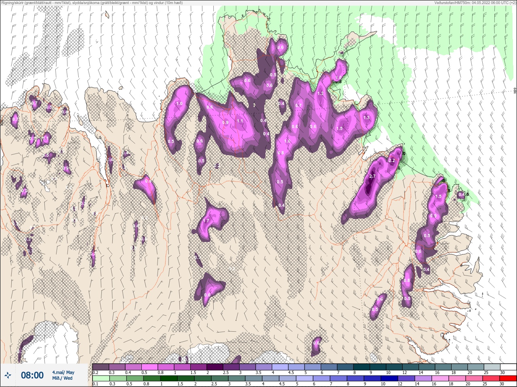The width and height of the screenshot is (517, 387).
Task: Click the 1.3 precipitation value on map
Action: tap(367, 118)
